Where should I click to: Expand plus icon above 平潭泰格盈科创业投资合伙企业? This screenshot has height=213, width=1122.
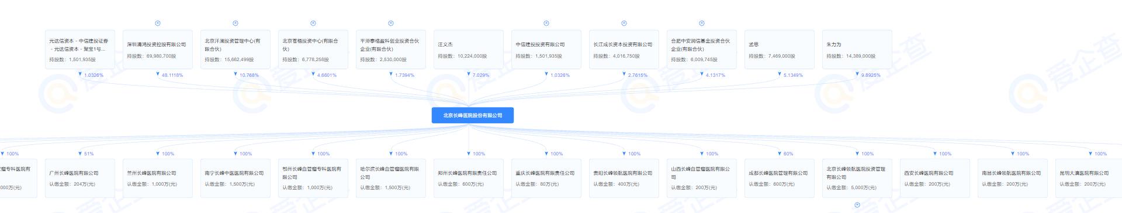(391, 23)
